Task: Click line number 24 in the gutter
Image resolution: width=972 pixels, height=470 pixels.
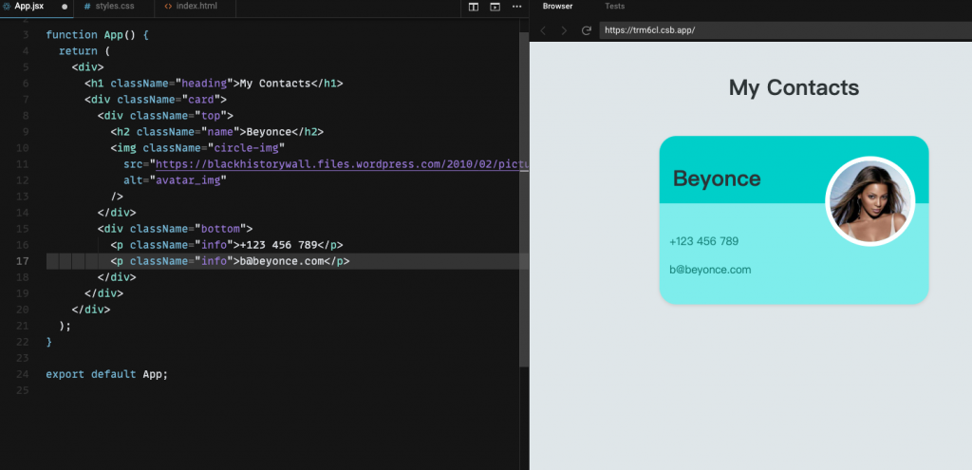Action: (23, 374)
